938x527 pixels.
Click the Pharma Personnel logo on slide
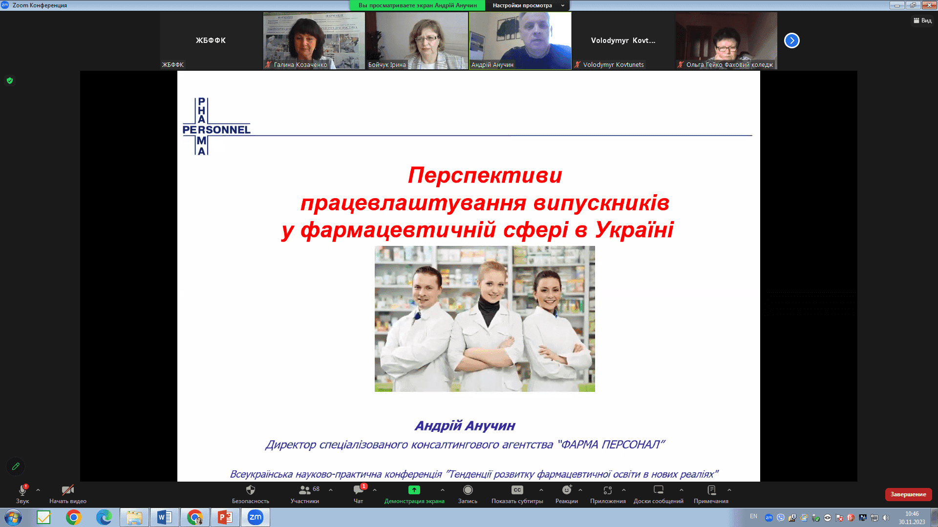[x=216, y=126]
